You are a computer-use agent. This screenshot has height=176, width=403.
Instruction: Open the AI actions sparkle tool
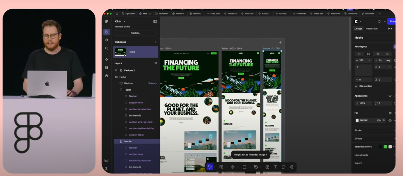click(291, 167)
